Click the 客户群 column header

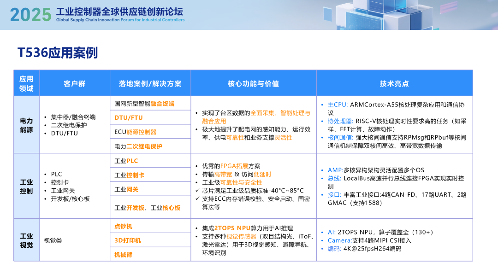click(x=74, y=82)
